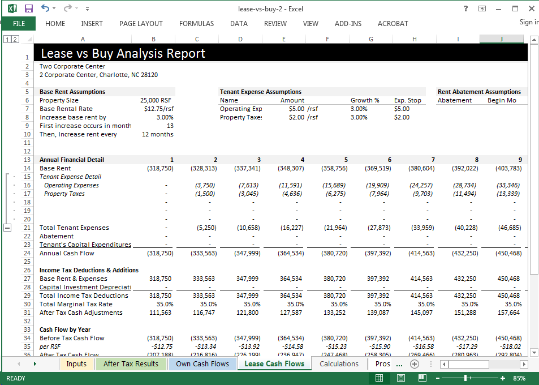Redo the last undone action

coord(68,8)
